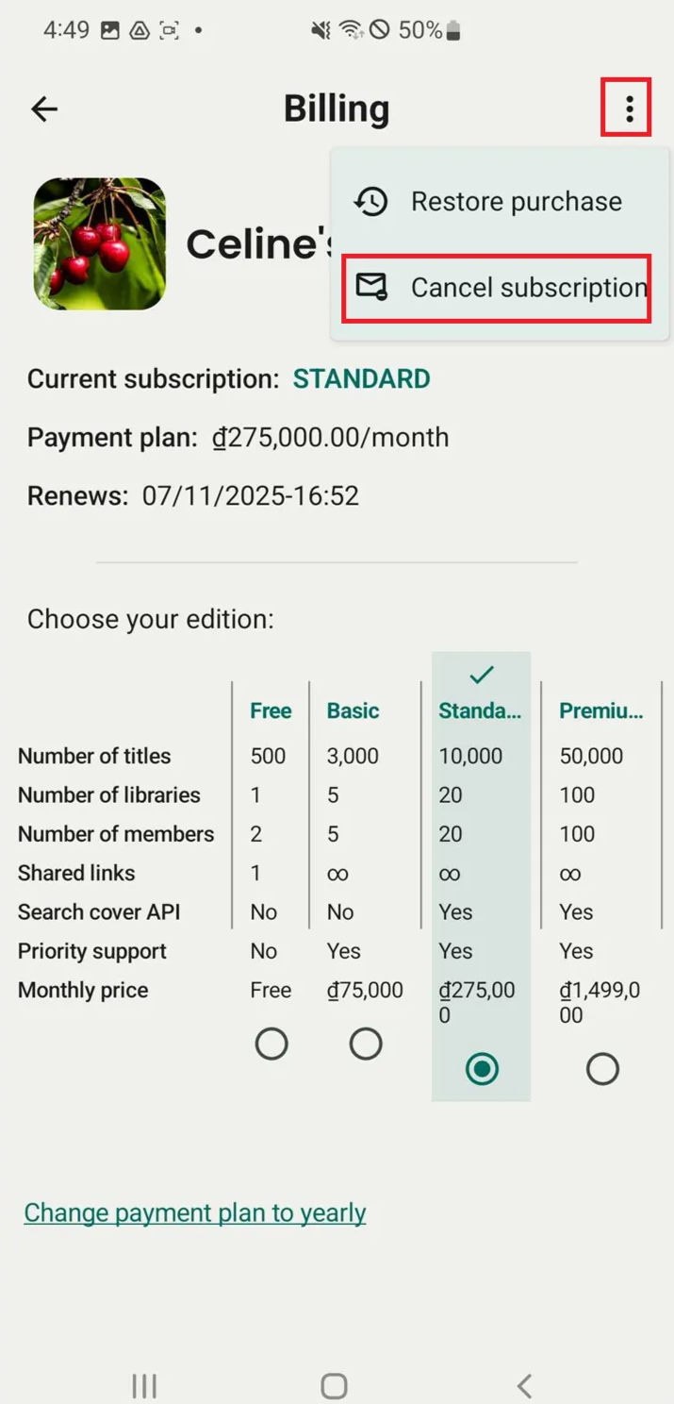Tap the Android recent apps icon
Image resolution: width=674 pixels, height=1404 pixels.
[144, 1386]
